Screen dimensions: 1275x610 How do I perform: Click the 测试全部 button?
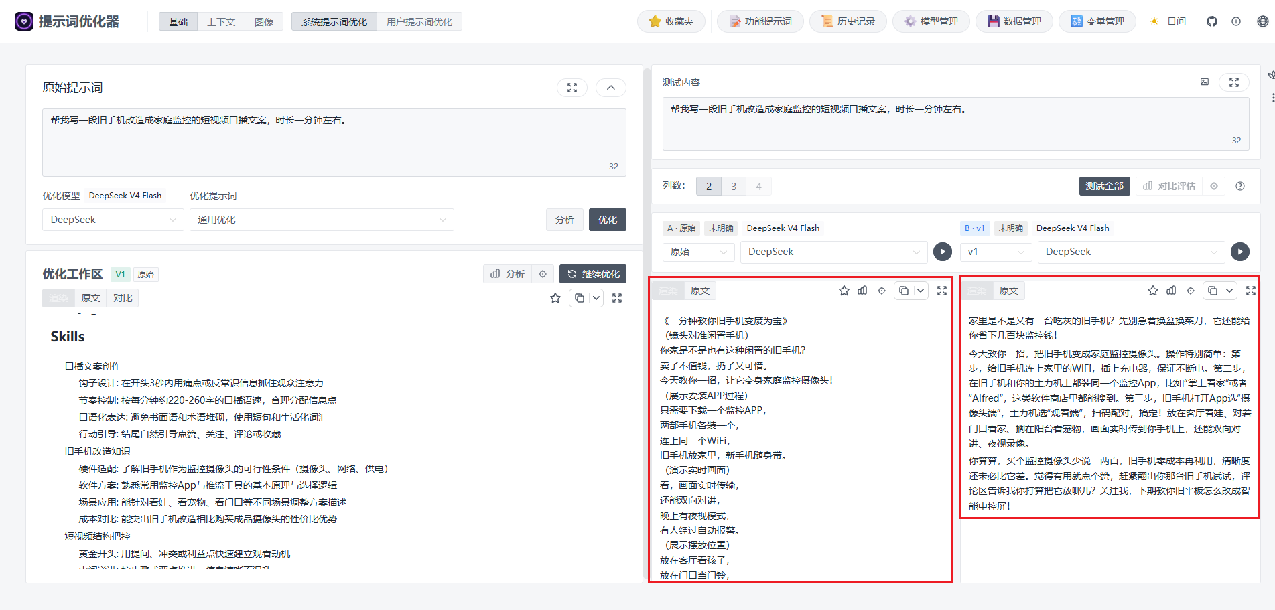(1104, 186)
